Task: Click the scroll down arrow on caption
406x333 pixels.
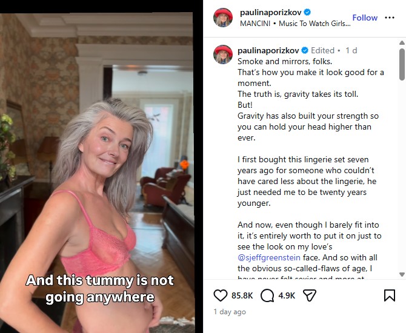Action: pyautogui.click(x=402, y=274)
